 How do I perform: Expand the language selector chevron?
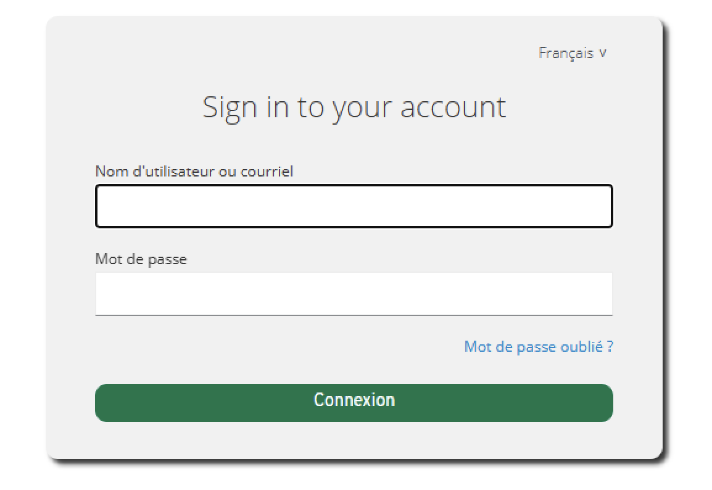coord(603,52)
